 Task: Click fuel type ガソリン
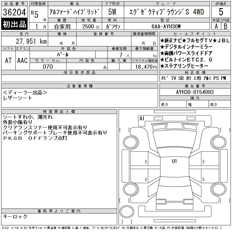(x=113, y=26)
